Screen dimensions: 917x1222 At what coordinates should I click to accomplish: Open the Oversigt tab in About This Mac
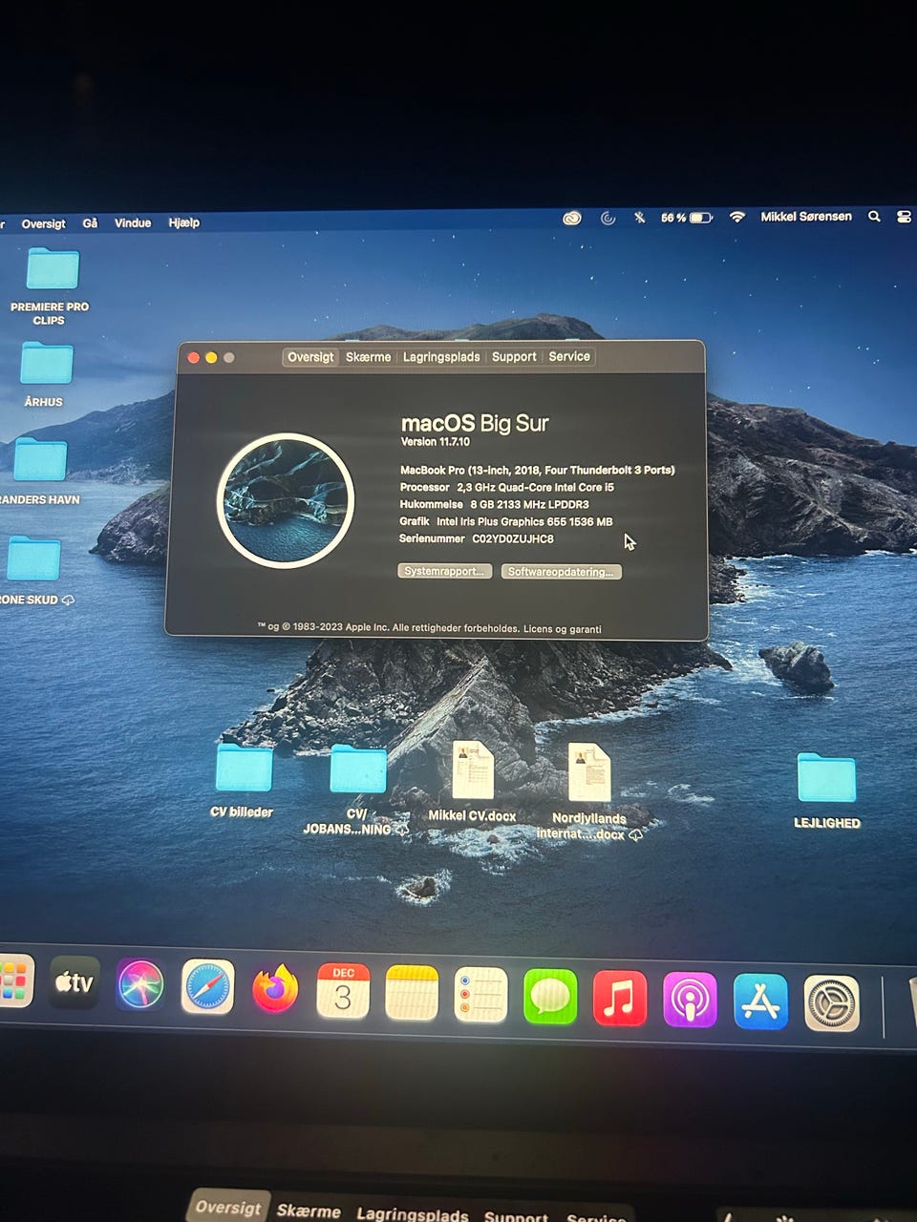pyautogui.click(x=311, y=357)
